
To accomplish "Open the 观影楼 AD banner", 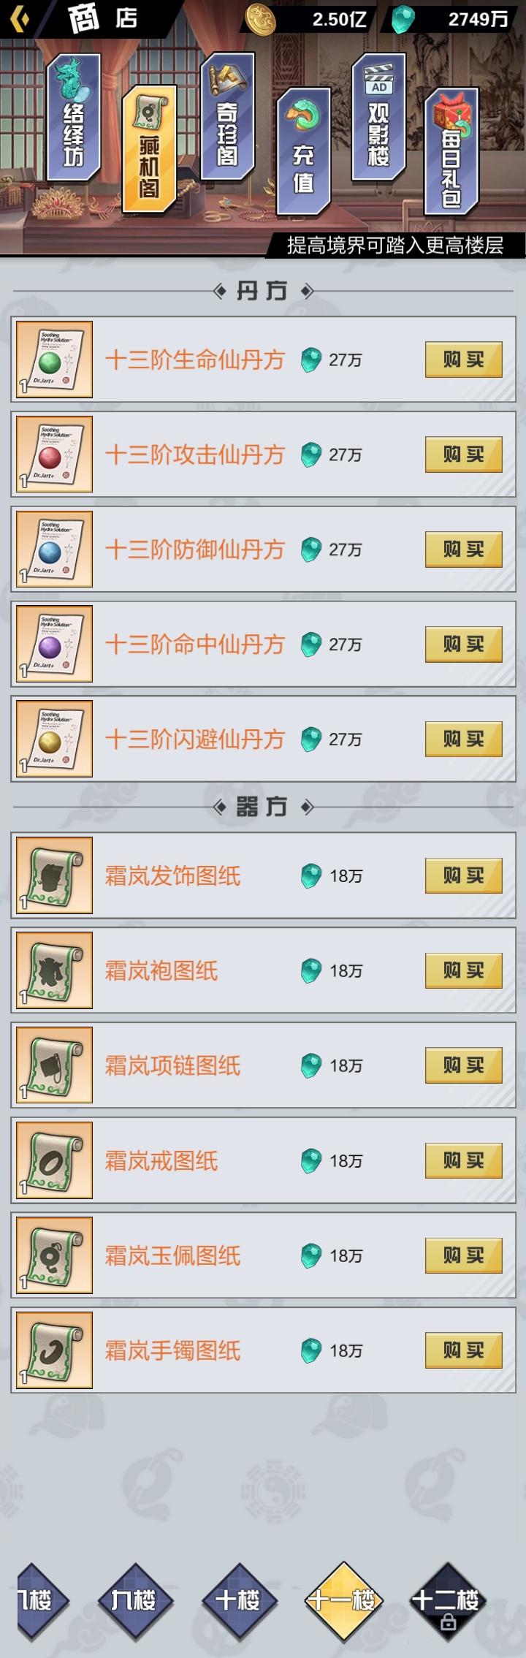I will (x=378, y=115).
